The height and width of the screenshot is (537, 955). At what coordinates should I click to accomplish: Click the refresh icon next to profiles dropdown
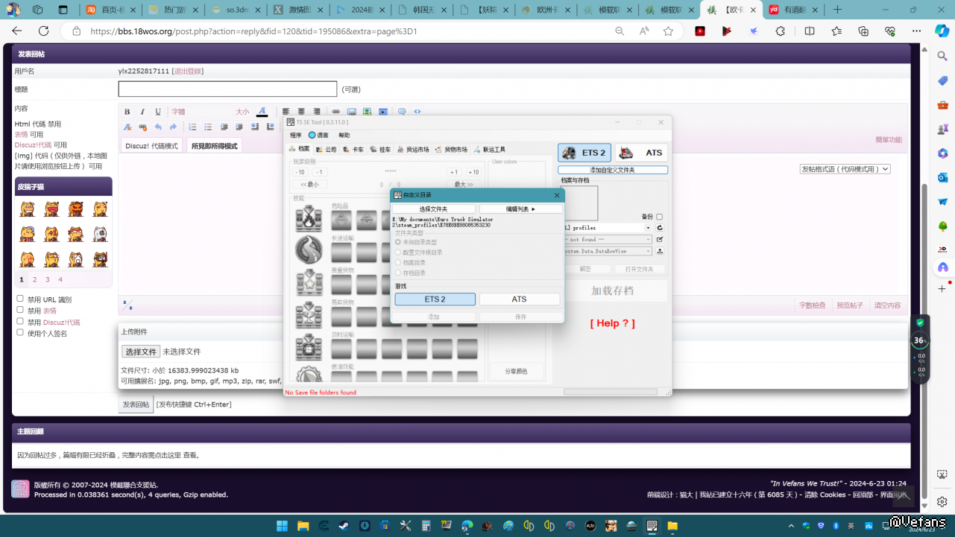660,228
